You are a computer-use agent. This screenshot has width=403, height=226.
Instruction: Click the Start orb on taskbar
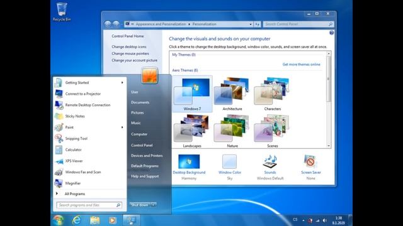59,220
